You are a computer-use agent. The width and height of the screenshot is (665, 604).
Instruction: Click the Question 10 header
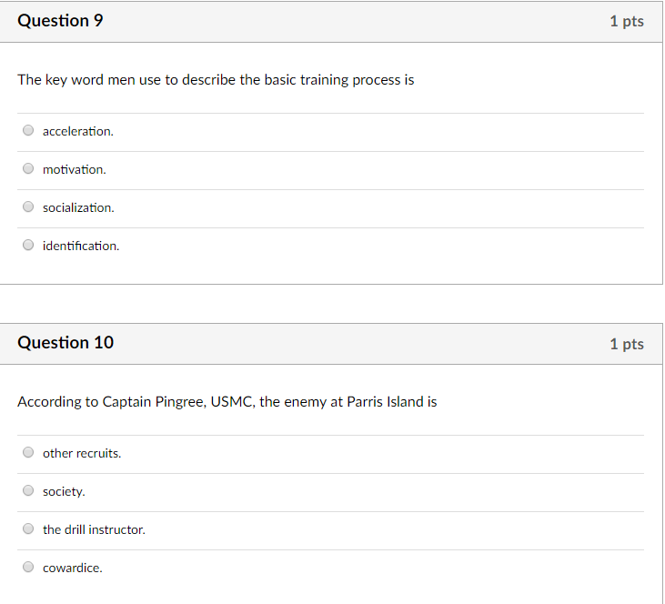tap(65, 343)
